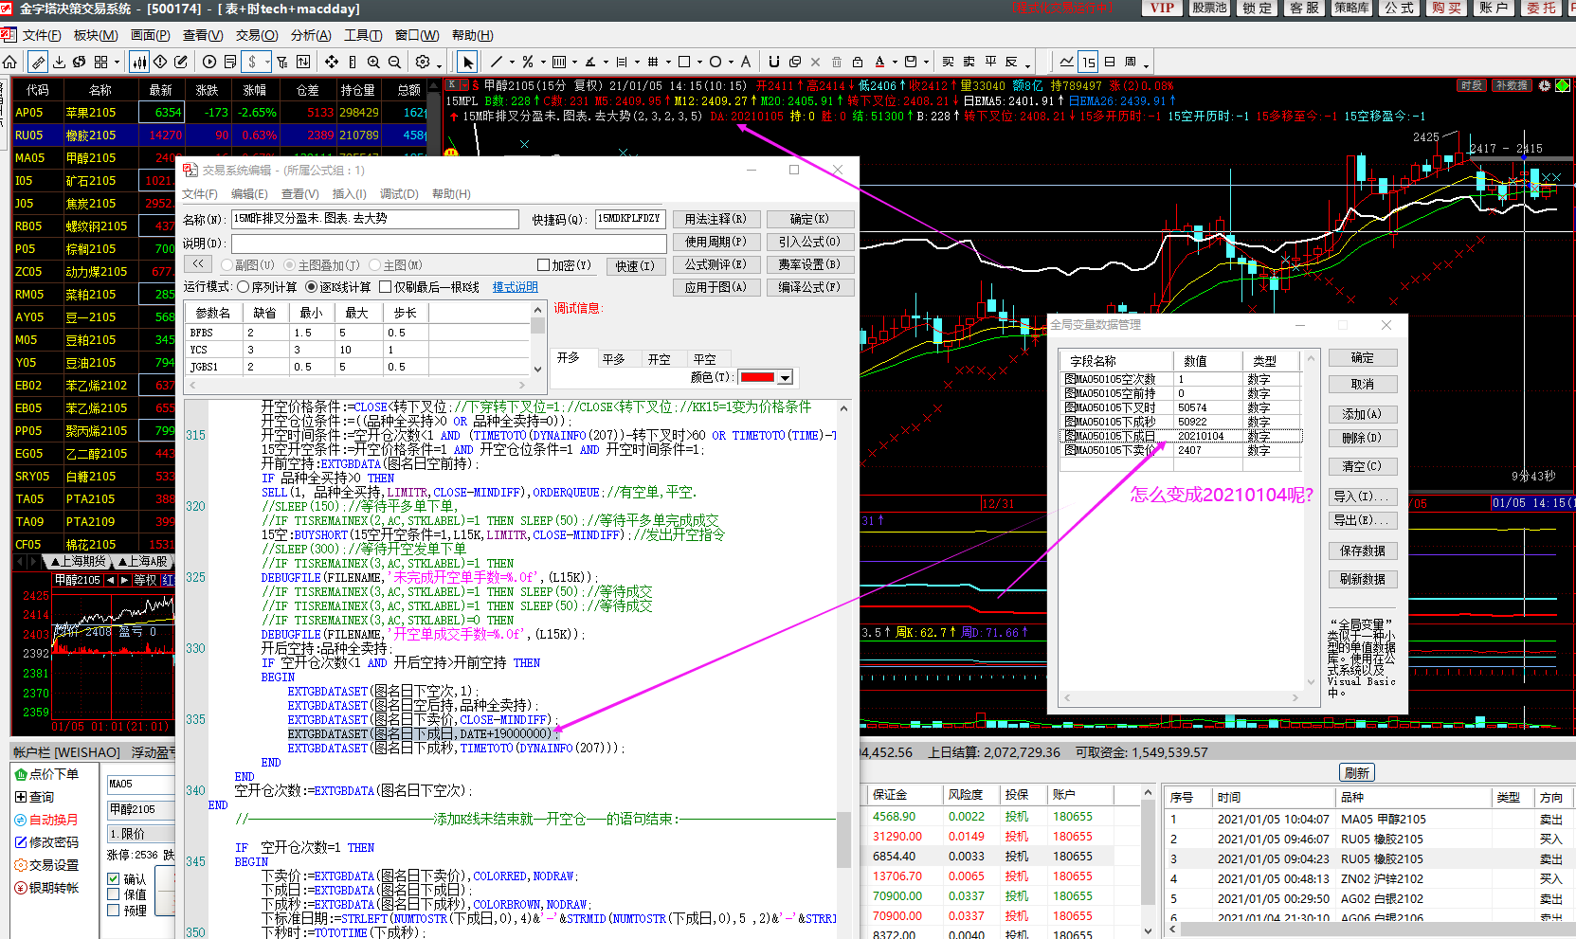Open the 颜色 color dropdown arrow
Viewport: 1576px width, 939px height.
point(785,377)
